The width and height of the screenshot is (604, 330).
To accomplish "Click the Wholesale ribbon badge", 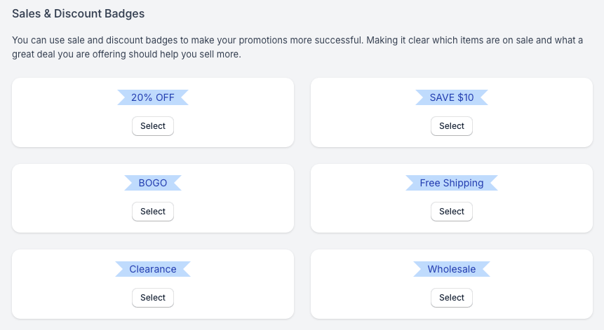I will click(x=451, y=269).
